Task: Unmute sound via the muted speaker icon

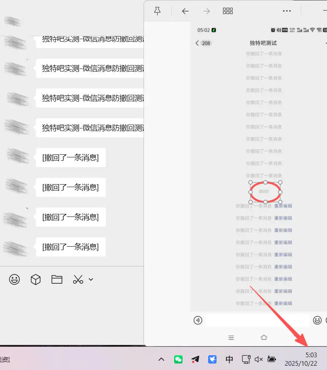Action: pos(259,359)
